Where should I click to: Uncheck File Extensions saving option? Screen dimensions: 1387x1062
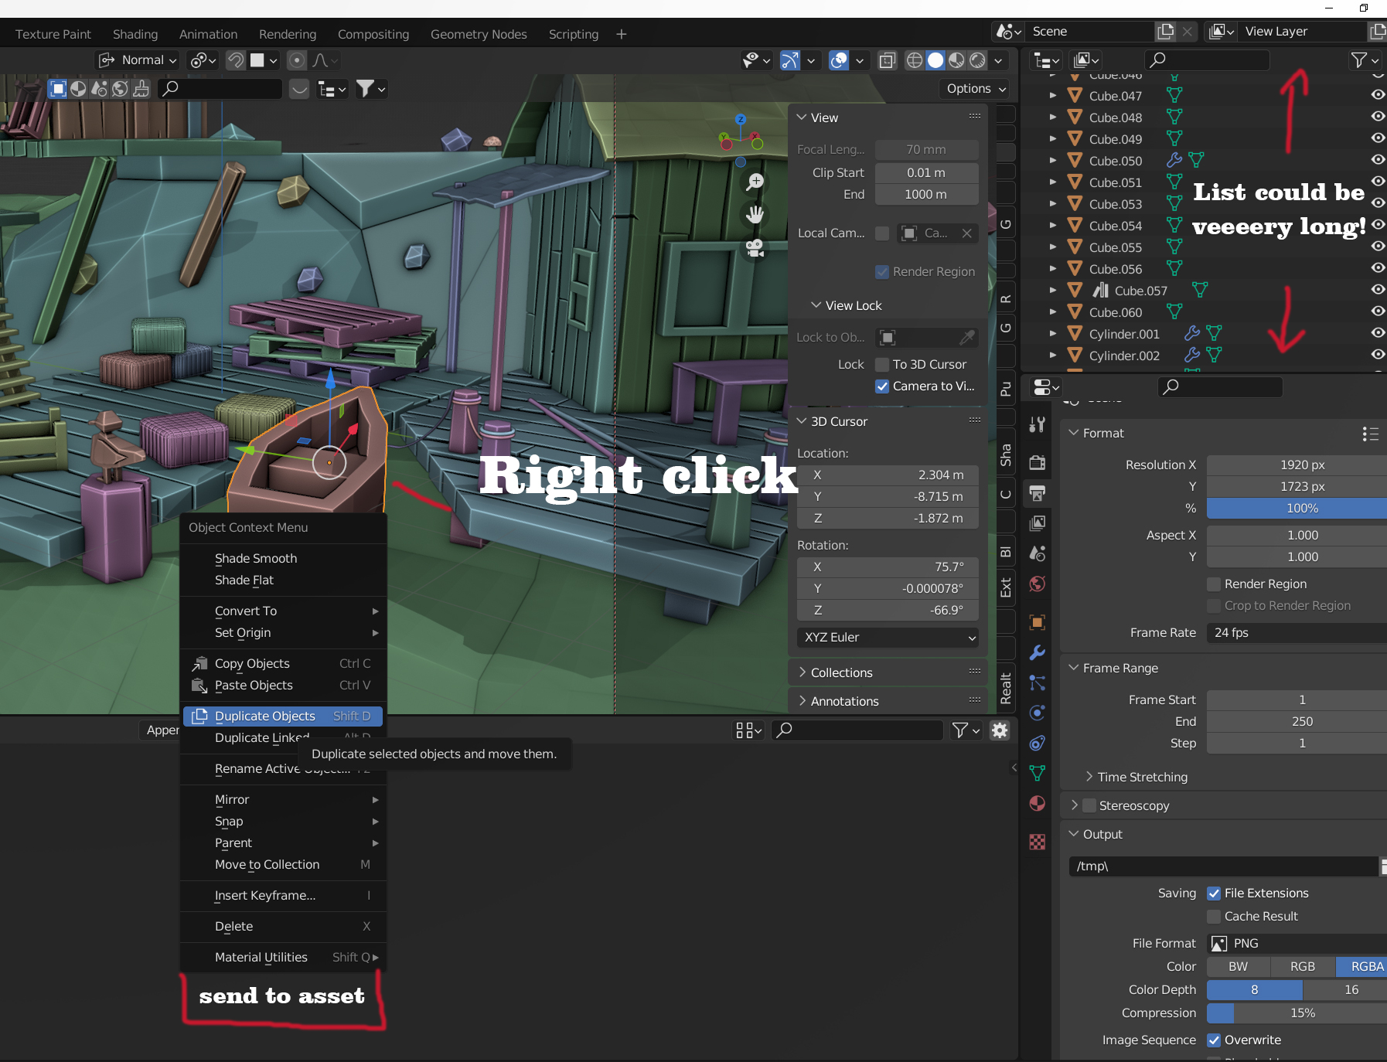pos(1214,894)
